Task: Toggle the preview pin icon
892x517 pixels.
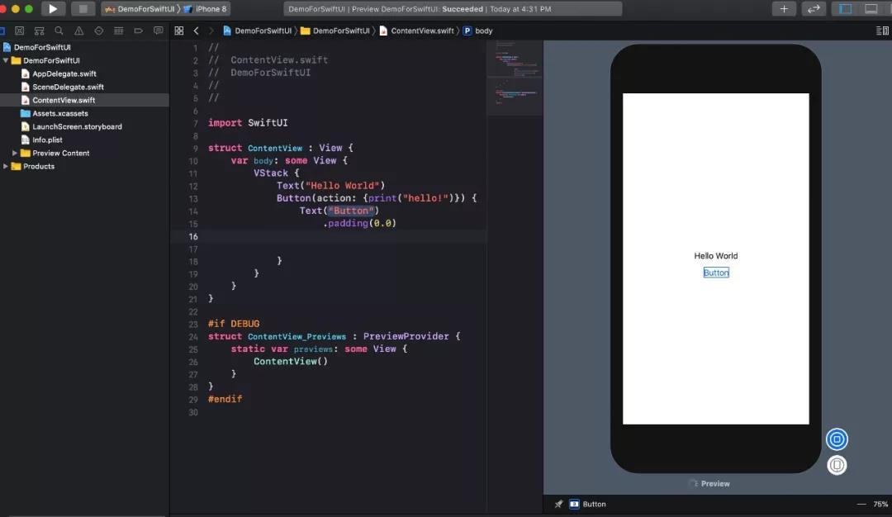Action: [558, 504]
